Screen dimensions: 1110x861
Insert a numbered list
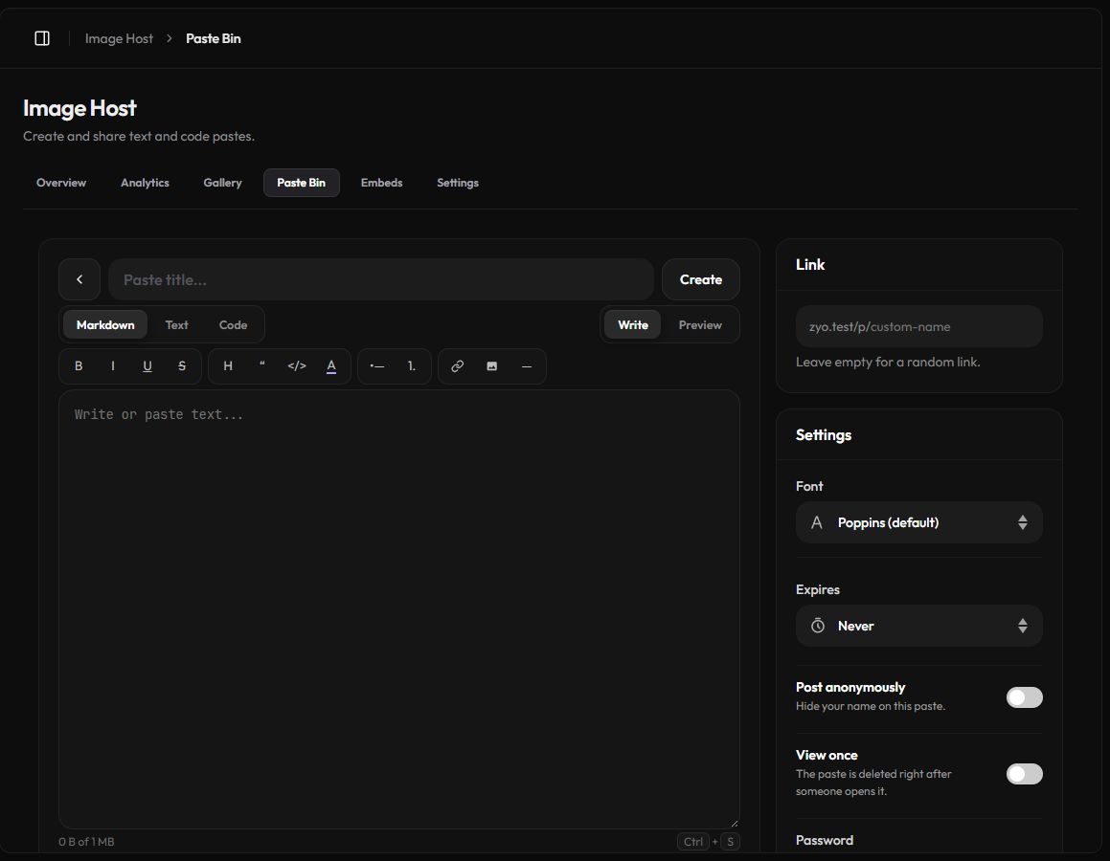[411, 366]
